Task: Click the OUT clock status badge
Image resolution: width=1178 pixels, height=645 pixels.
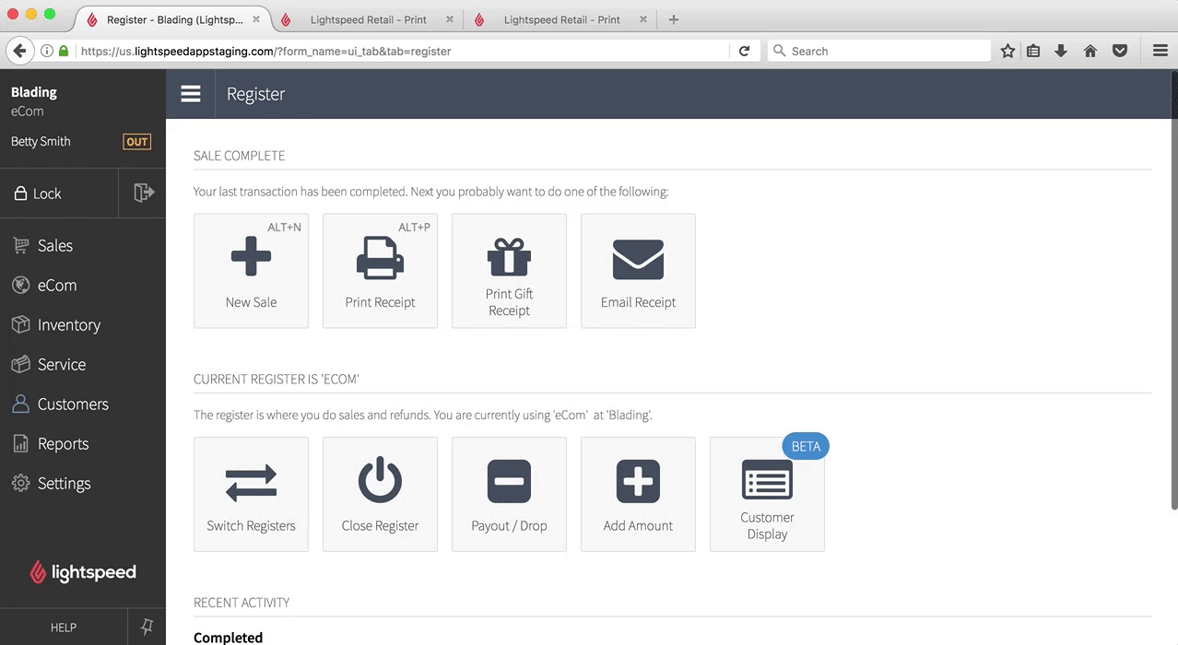Action: (136, 142)
